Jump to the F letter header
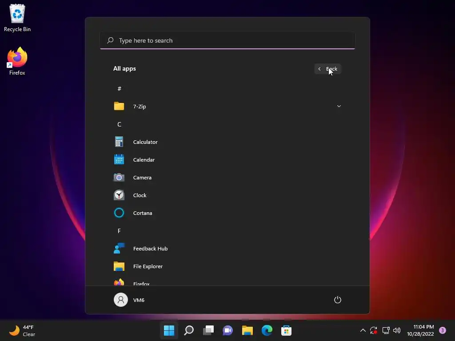 119,231
